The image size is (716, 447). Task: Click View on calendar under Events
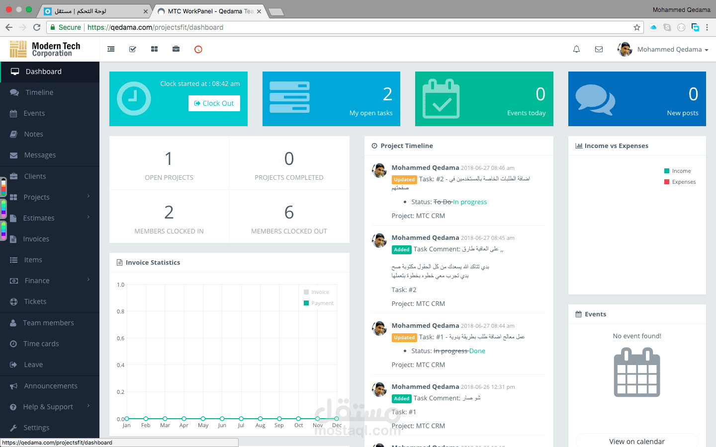tap(637, 441)
